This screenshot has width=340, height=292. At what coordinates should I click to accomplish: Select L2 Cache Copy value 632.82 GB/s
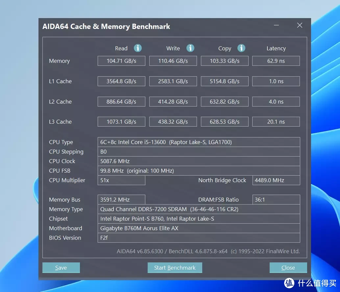(225, 102)
